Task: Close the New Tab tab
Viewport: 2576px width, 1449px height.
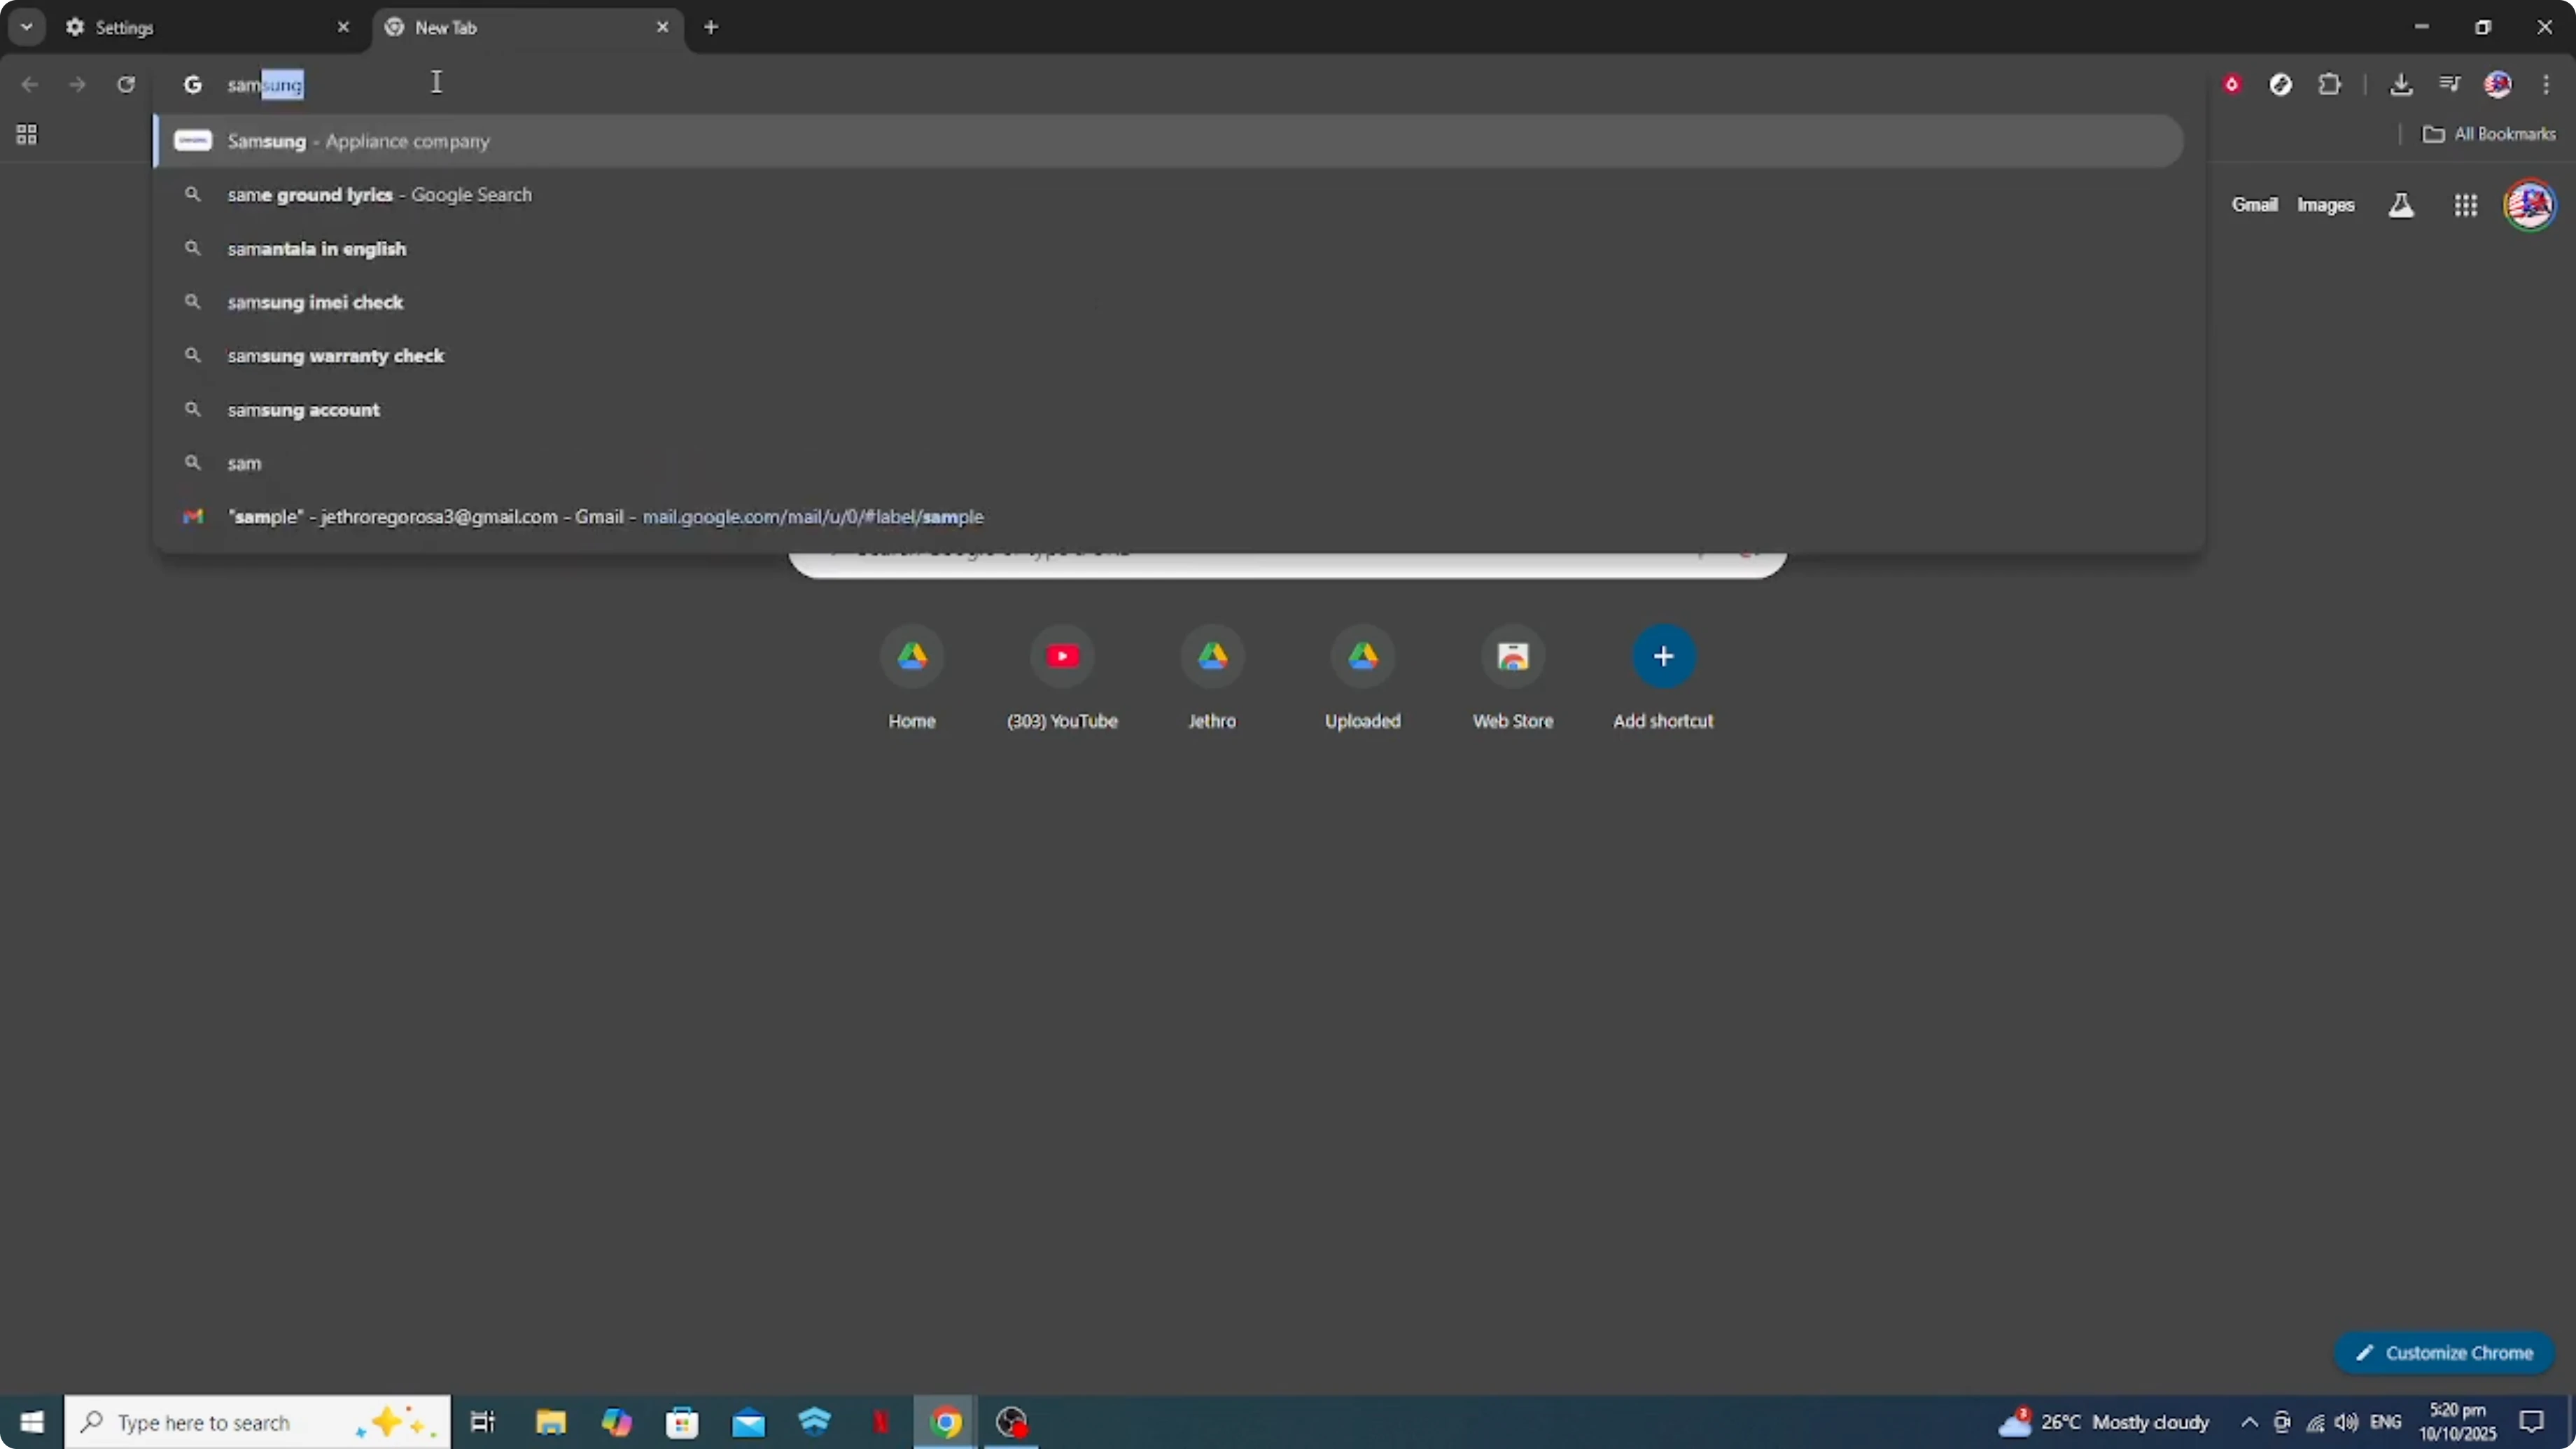Action: (x=662, y=27)
